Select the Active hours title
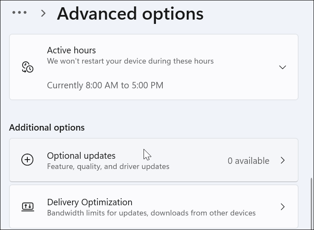 click(71, 50)
